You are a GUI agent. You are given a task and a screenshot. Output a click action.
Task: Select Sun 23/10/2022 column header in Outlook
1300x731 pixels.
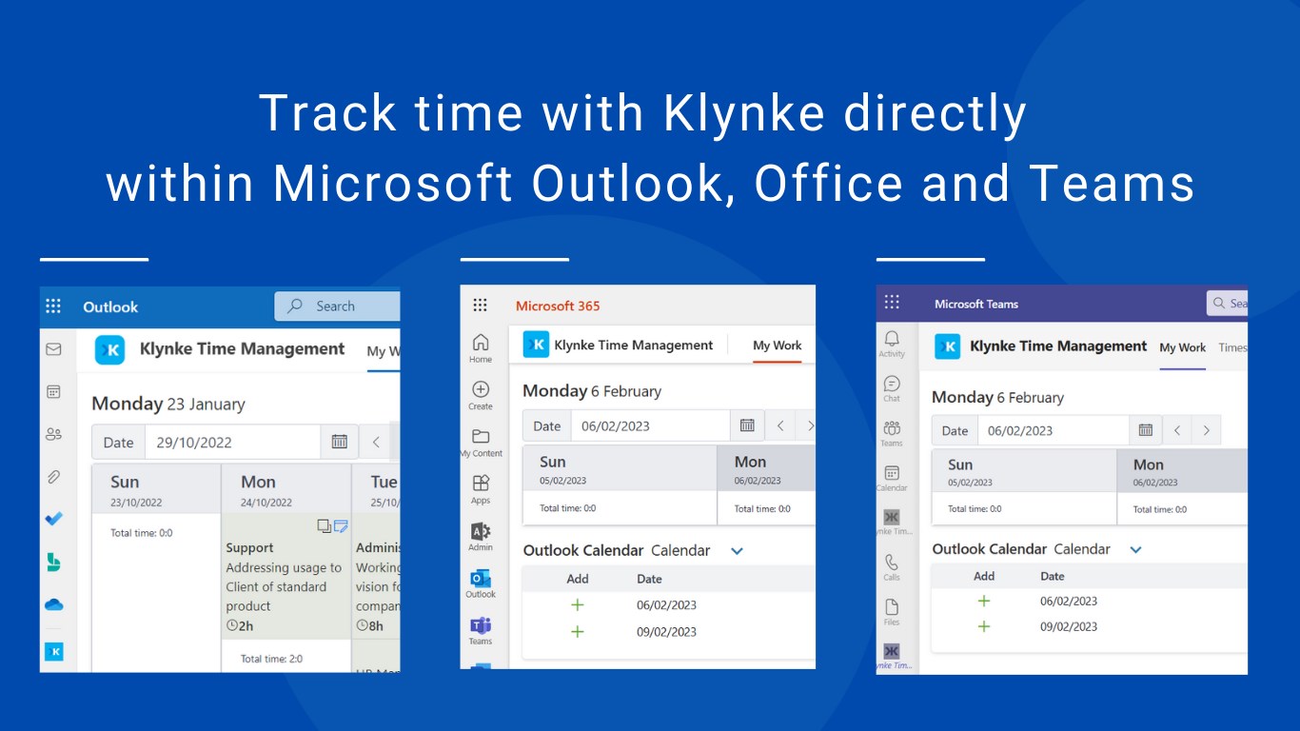(x=156, y=489)
